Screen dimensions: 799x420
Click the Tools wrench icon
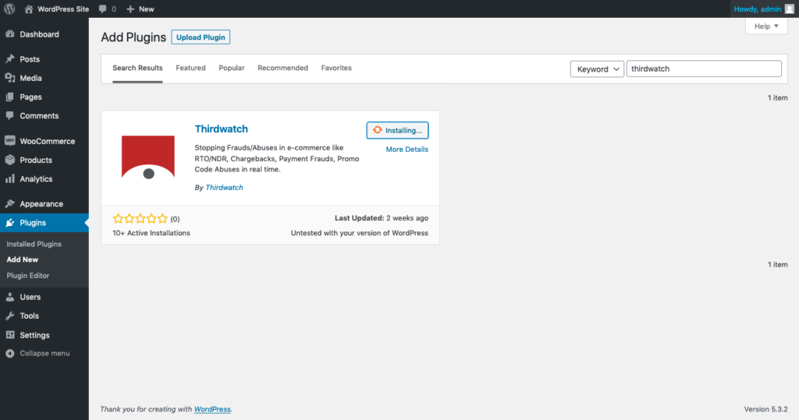9,316
